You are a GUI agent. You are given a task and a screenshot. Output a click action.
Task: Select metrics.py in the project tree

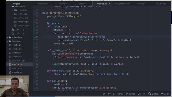[17, 64]
